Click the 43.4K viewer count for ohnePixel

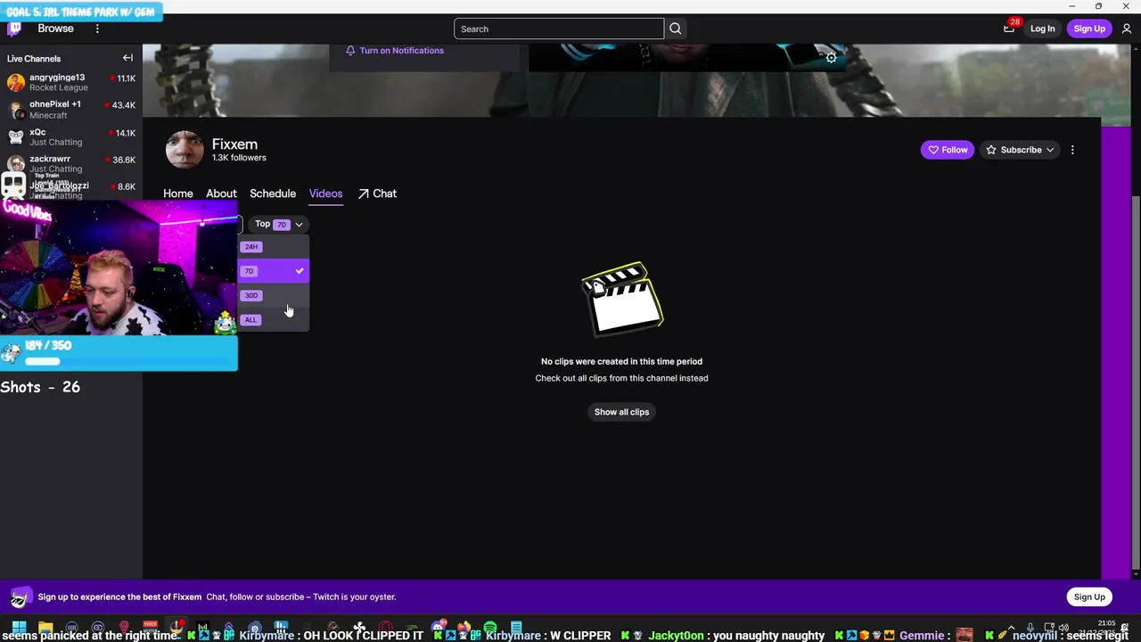click(x=124, y=105)
